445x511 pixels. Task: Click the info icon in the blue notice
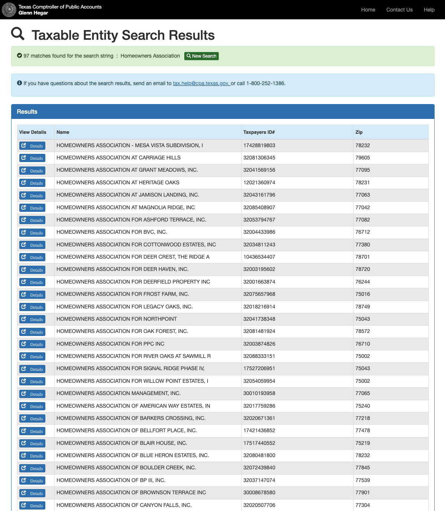tap(20, 83)
